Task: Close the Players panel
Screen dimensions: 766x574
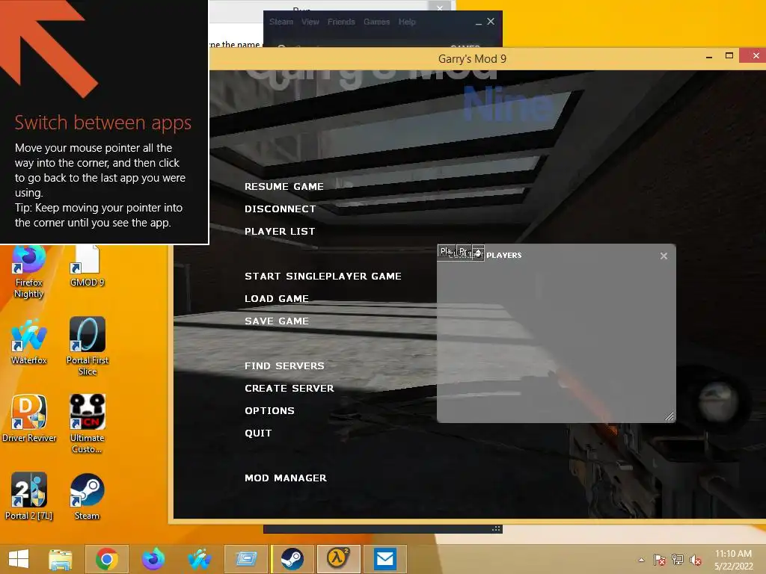Action: pos(664,256)
